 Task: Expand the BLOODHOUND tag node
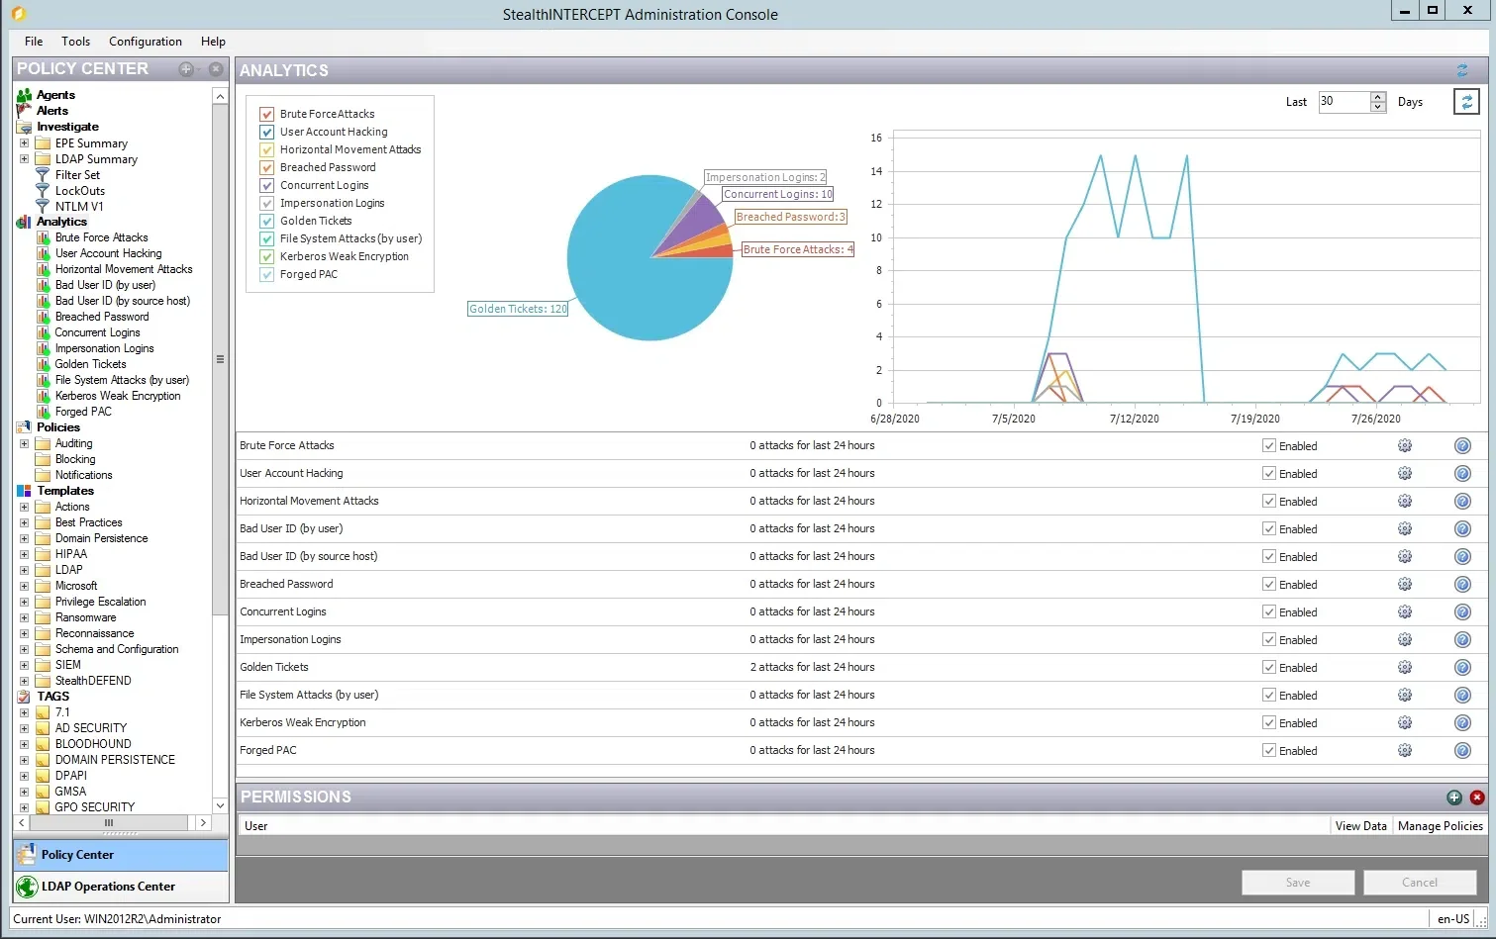pos(25,744)
